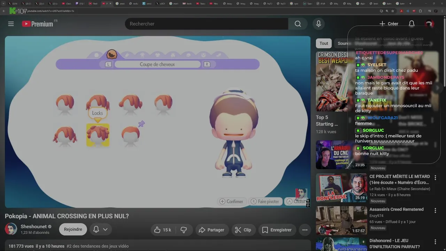Click the Confirmer prompt in the video

[x=231, y=201]
